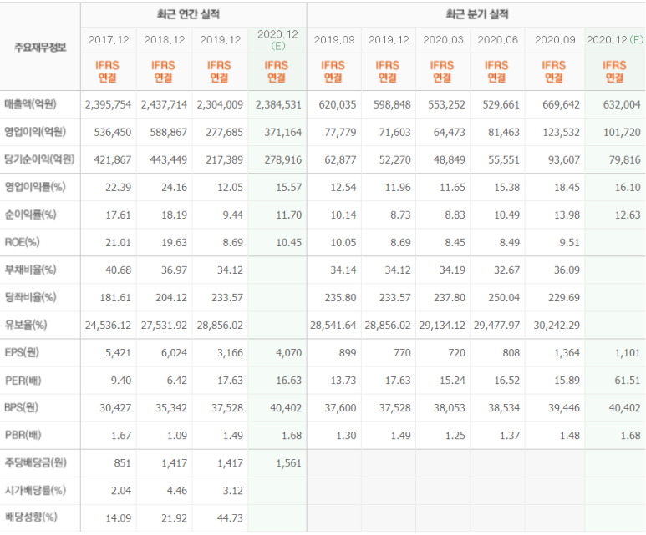
Task: Click PER value 9.40
Action: tap(121, 381)
